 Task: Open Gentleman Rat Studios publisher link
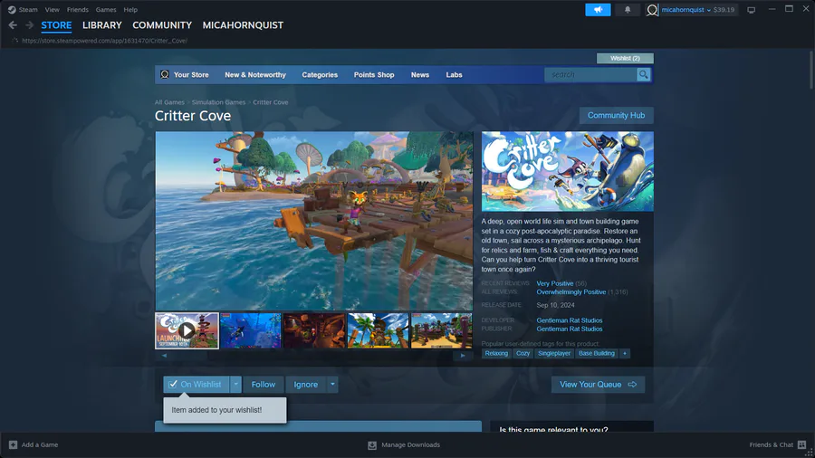[570, 329]
